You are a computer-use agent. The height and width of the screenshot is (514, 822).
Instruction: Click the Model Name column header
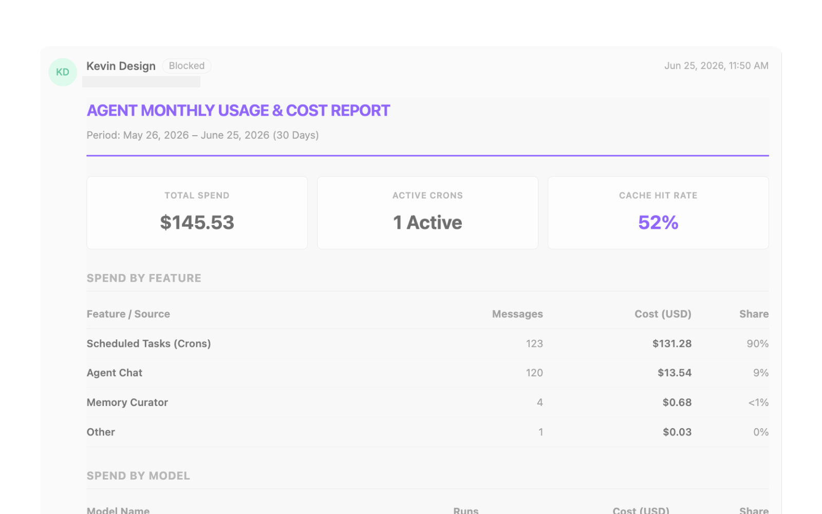coord(118,510)
